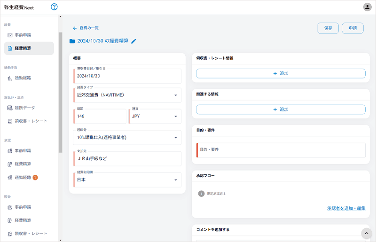Click 承認者を追加・編集 link
The height and width of the screenshot is (242, 376).
tap(346, 208)
